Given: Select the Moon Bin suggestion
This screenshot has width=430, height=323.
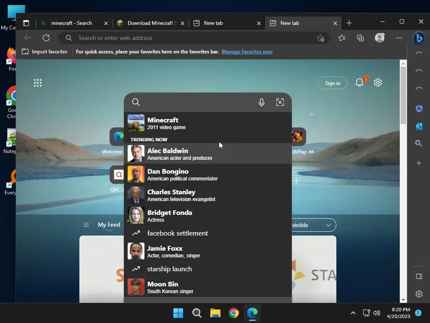Looking at the screenshot, I should (208, 287).
